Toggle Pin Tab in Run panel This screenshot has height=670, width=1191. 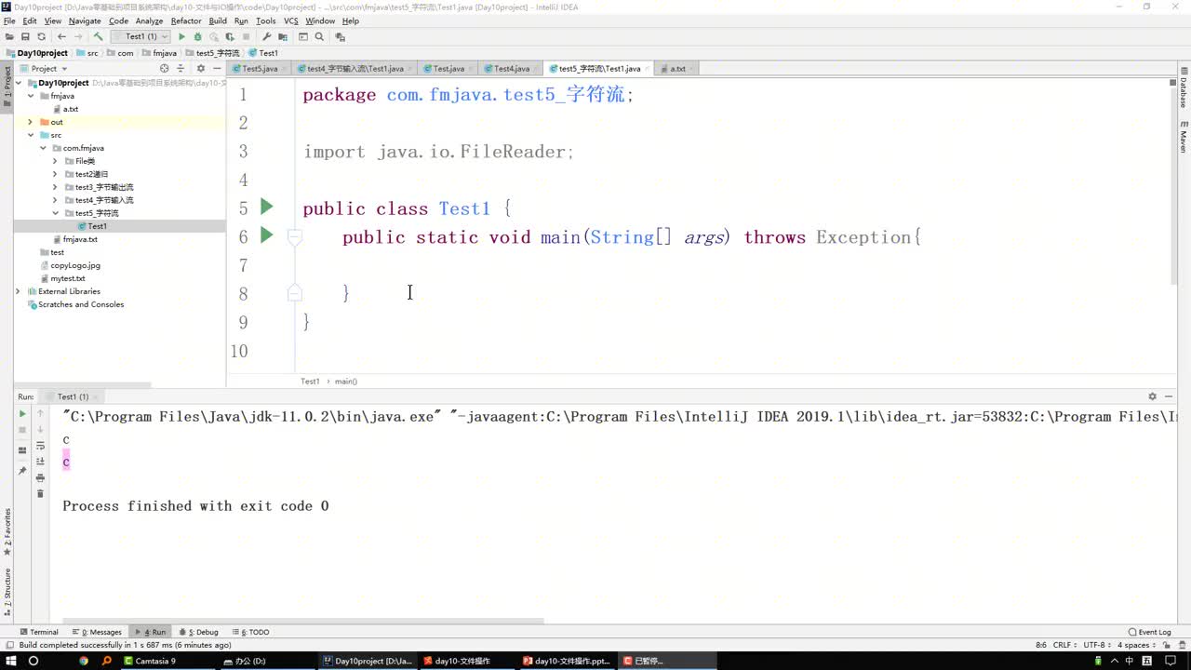pos(22,471)
